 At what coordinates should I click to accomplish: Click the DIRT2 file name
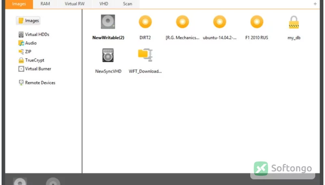click(x=145, y=38)
